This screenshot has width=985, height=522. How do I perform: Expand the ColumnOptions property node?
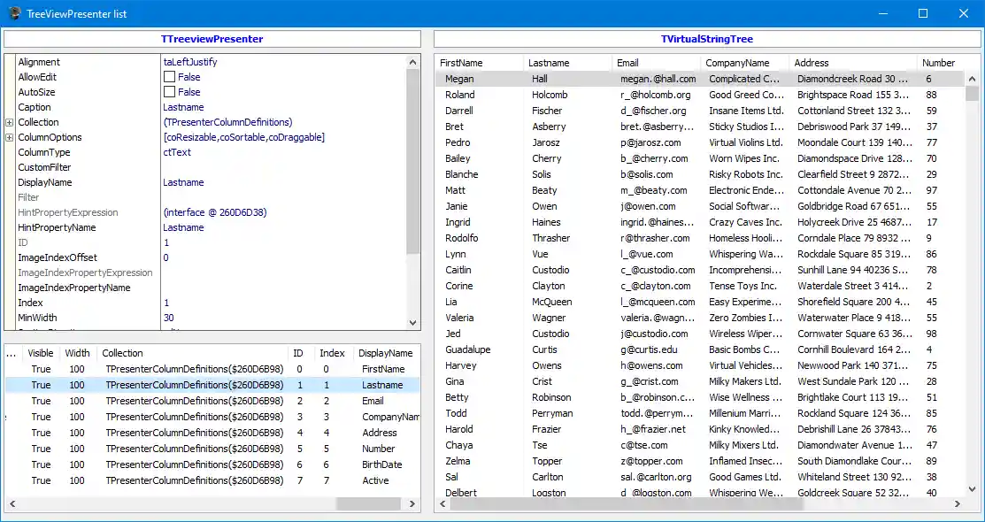(x=11, y=137)
